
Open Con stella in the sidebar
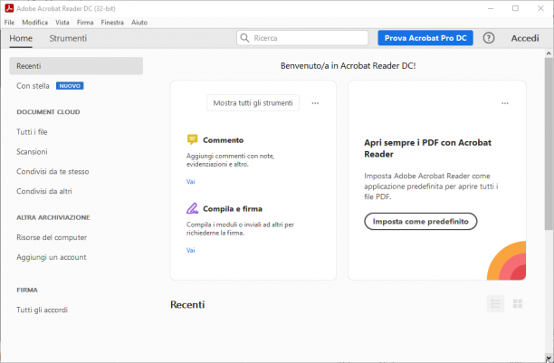coord(33,86)
